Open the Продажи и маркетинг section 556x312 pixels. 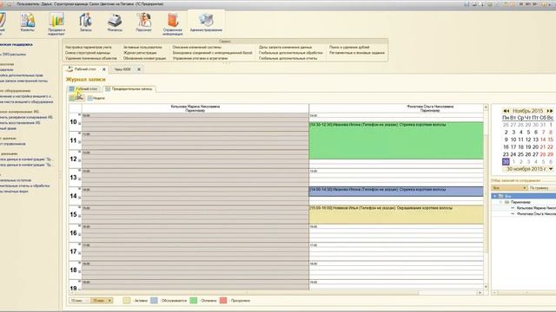pos(56,23)
